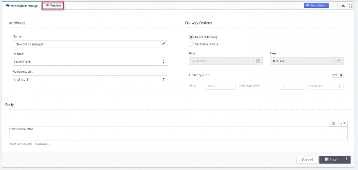358x170 pixels.
Task: Open the three-dot menu on Save button
Action: [347, 159]
